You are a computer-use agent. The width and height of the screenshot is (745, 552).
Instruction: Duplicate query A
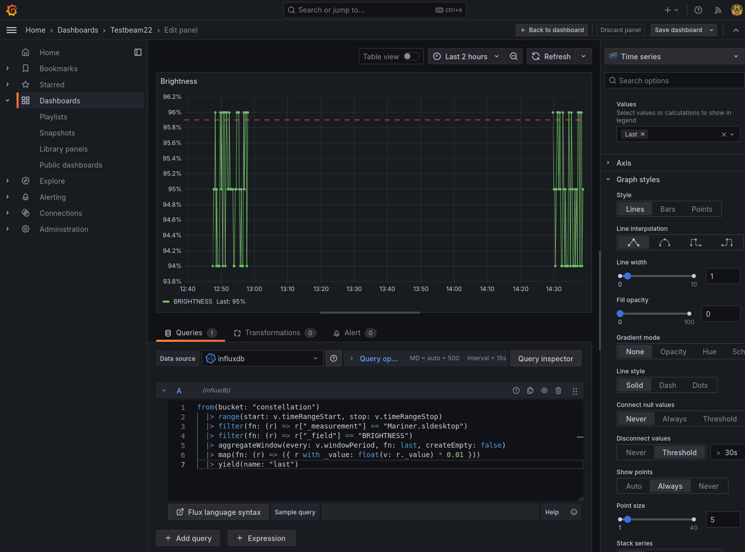[530, 390]
